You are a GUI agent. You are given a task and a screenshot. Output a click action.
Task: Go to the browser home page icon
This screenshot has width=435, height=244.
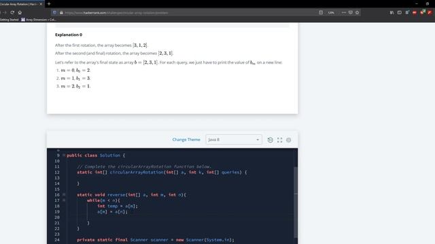20,12
